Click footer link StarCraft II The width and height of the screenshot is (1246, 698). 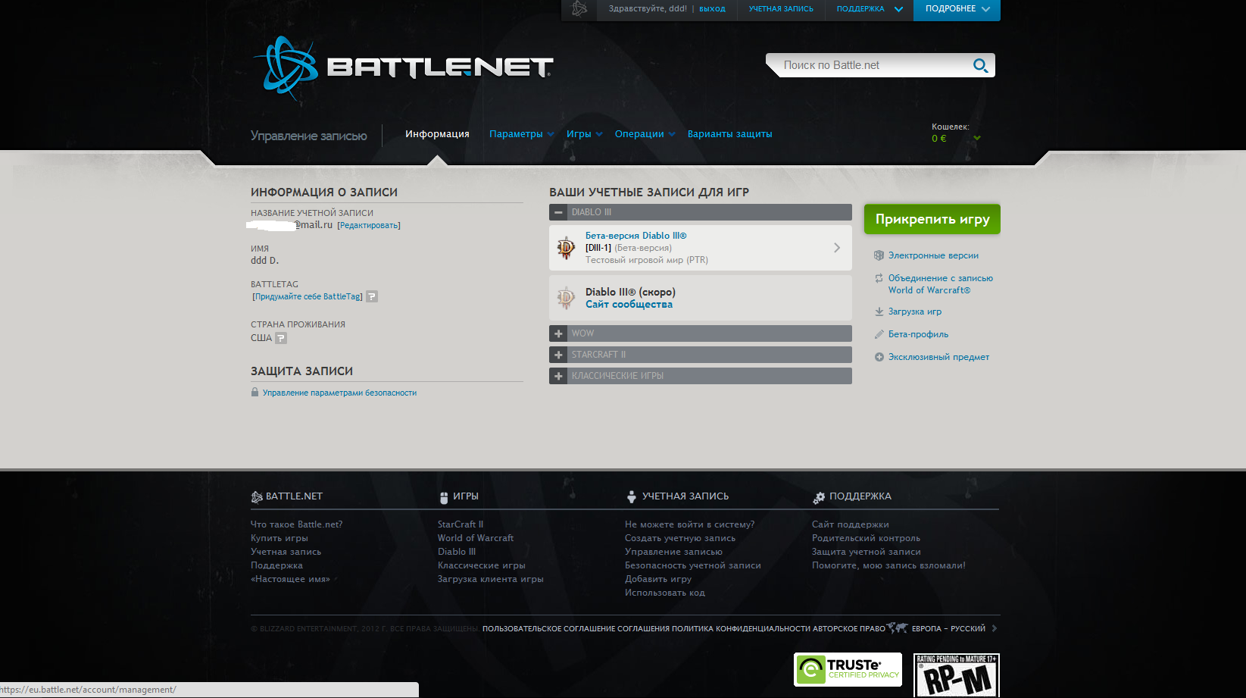[x=461, y=524]
